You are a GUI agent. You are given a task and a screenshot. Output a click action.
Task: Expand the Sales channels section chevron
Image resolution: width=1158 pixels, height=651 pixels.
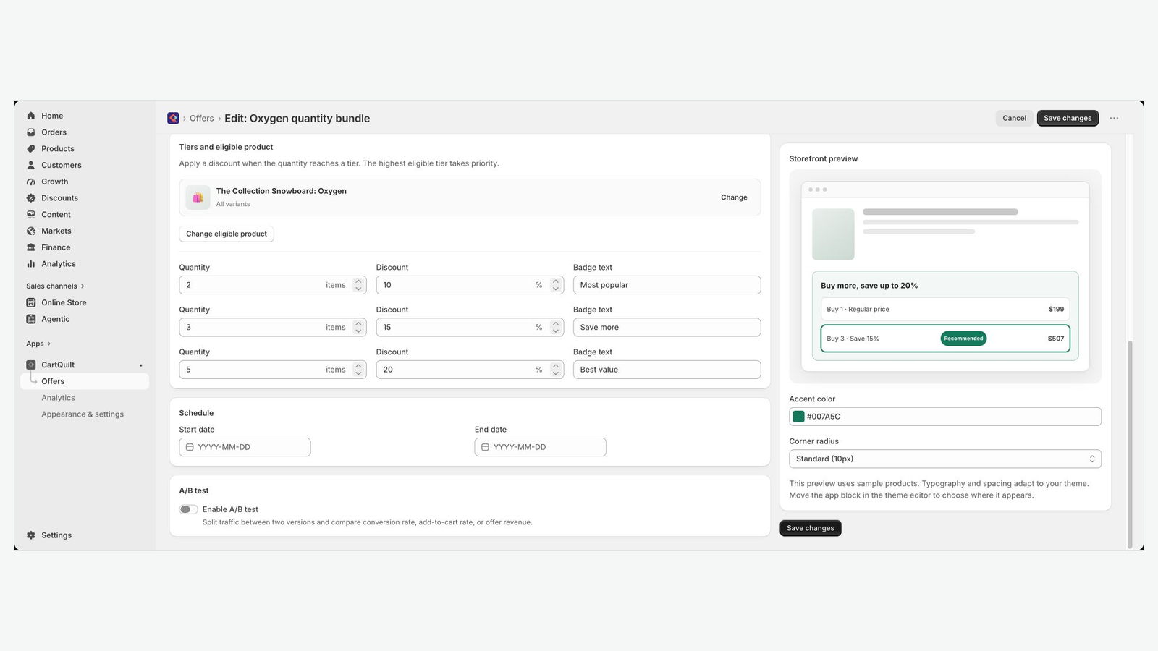click(x=83, y=286)
